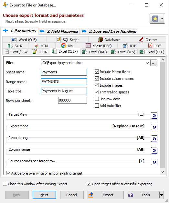The image size is (169, 203).
Task: Enable Use raw data option
Action: point(97,99)
